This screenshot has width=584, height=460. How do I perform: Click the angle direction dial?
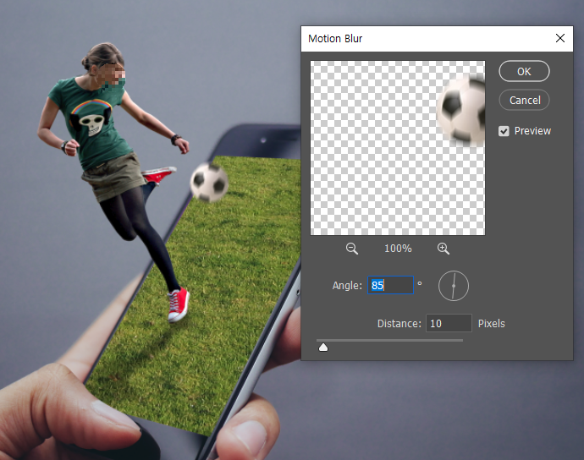click(454, 286)
